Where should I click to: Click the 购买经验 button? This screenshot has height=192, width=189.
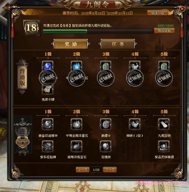tap(164, 31)
